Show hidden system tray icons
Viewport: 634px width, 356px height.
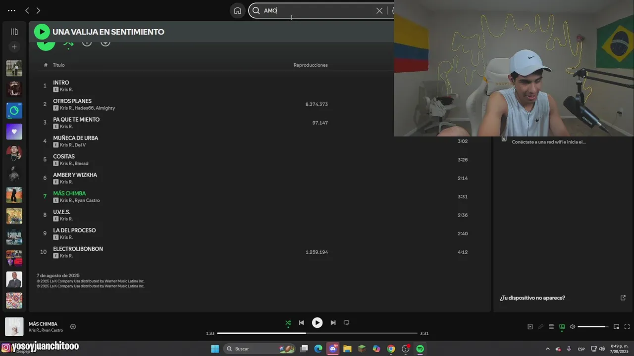547,349
